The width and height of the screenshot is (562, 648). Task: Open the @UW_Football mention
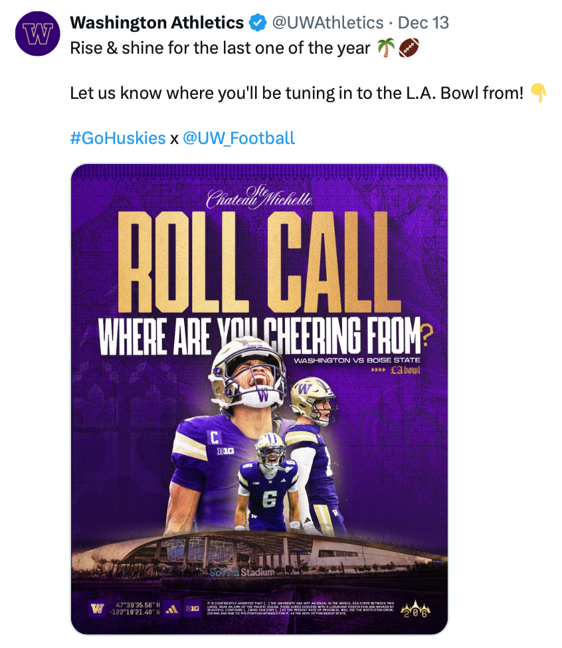[x=238, y=138]
